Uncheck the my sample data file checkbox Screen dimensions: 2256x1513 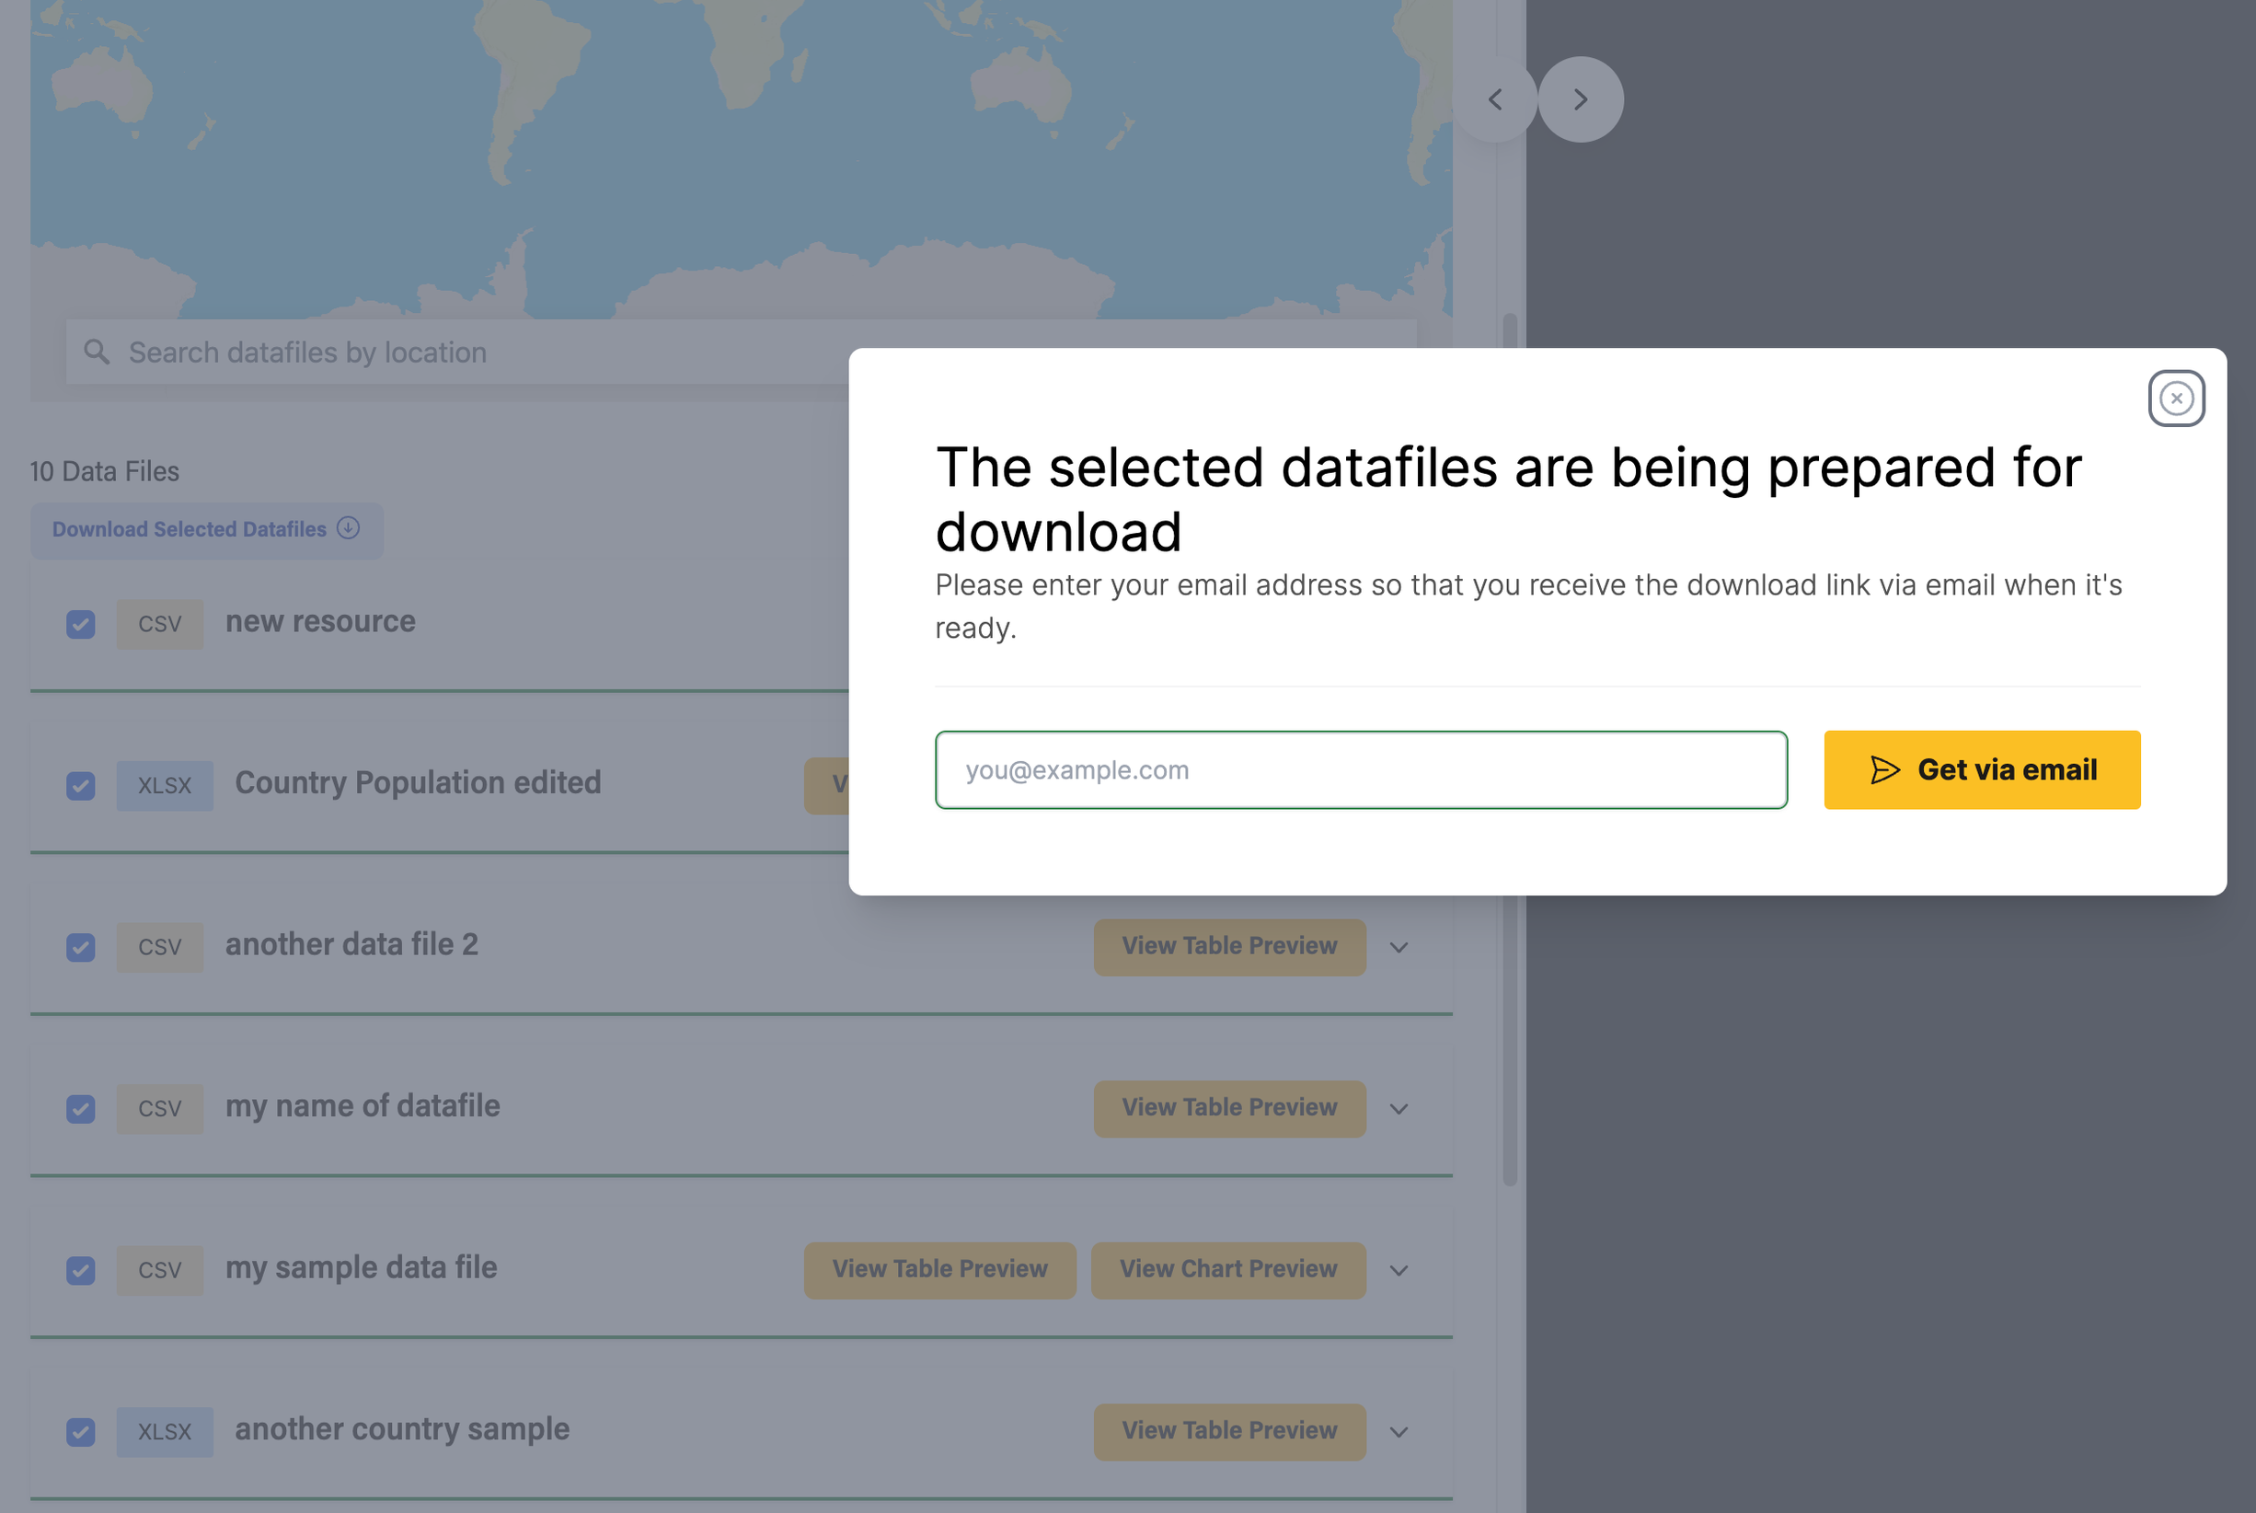pyautogui.click(x=81, y=1271)
